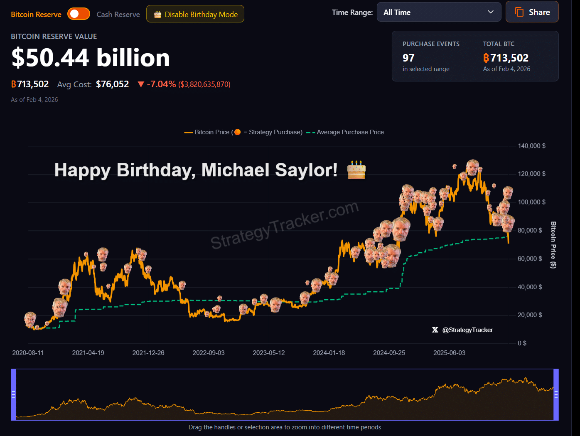Click the red down triangle beside -7.04%

coord(141,84)
